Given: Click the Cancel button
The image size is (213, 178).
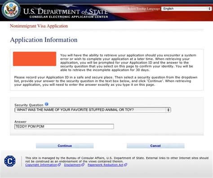Looking at the screenshot, I should tap(155, 146).
